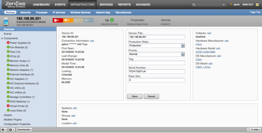Open the DASHBOARD menu
262x133 pixels.
[41, 5]
